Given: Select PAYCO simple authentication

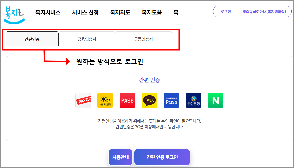Looking at the screenshot, I should 83,100.
